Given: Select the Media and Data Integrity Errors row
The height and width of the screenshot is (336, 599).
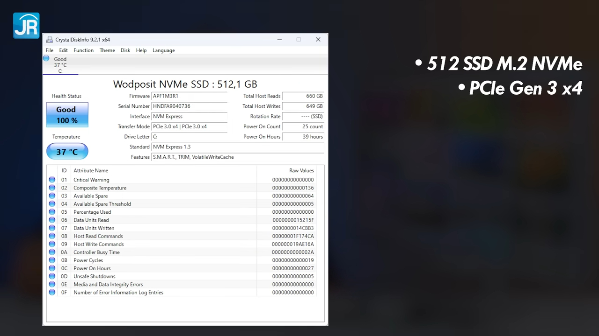Looking at the screenshot, I should coord(108,285).
